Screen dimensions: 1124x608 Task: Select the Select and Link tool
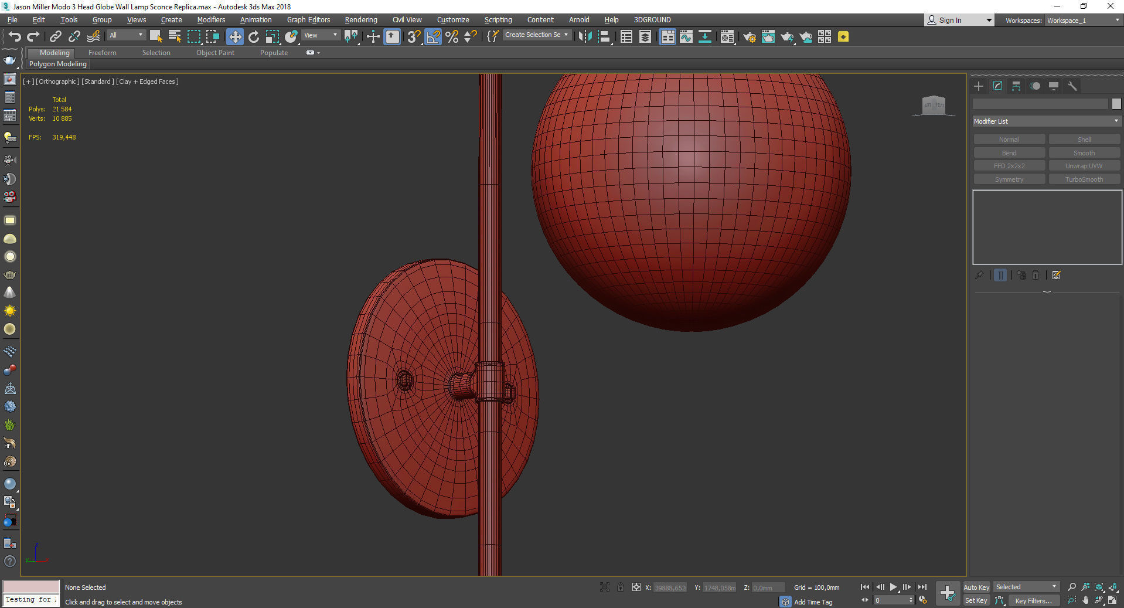55,37
